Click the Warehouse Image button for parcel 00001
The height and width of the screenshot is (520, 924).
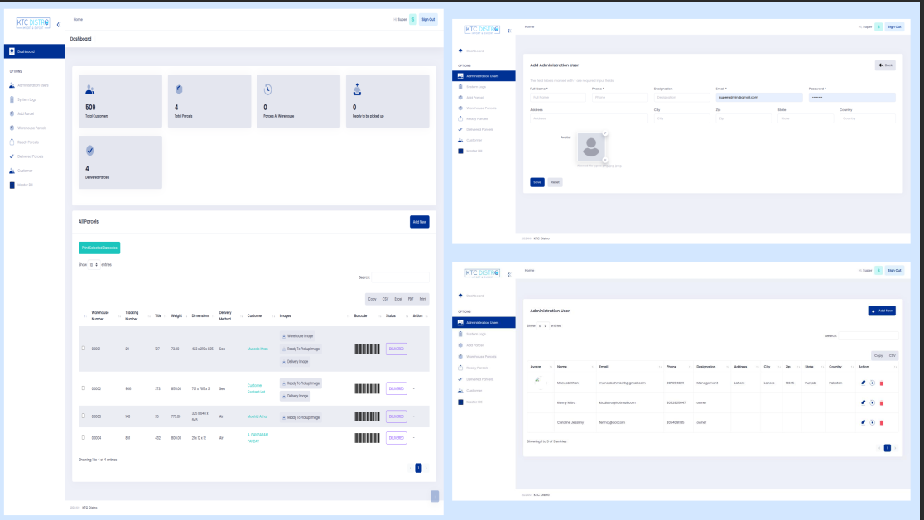point(297,336)
